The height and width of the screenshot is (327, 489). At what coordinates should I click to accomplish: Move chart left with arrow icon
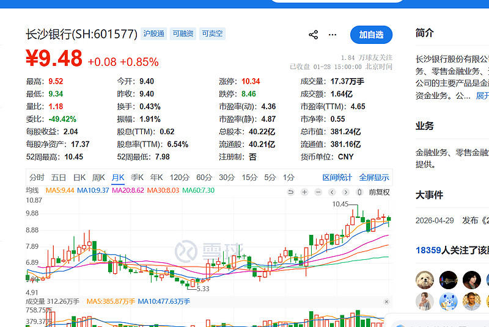pos(332,192)
